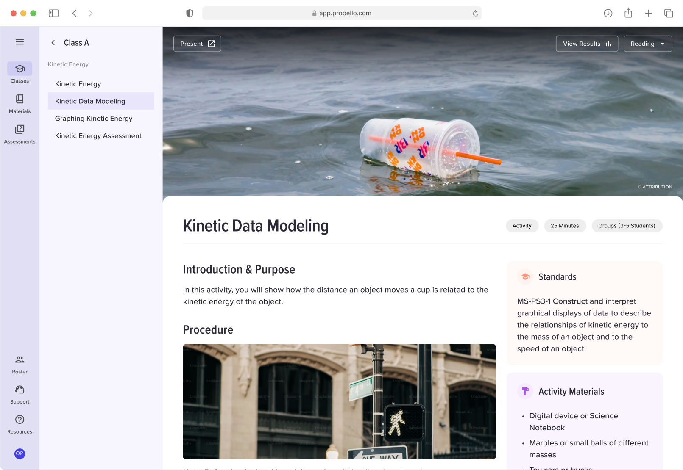Click the Attribution link on the hero image
The image size is (683, 470).
[655, 187]
